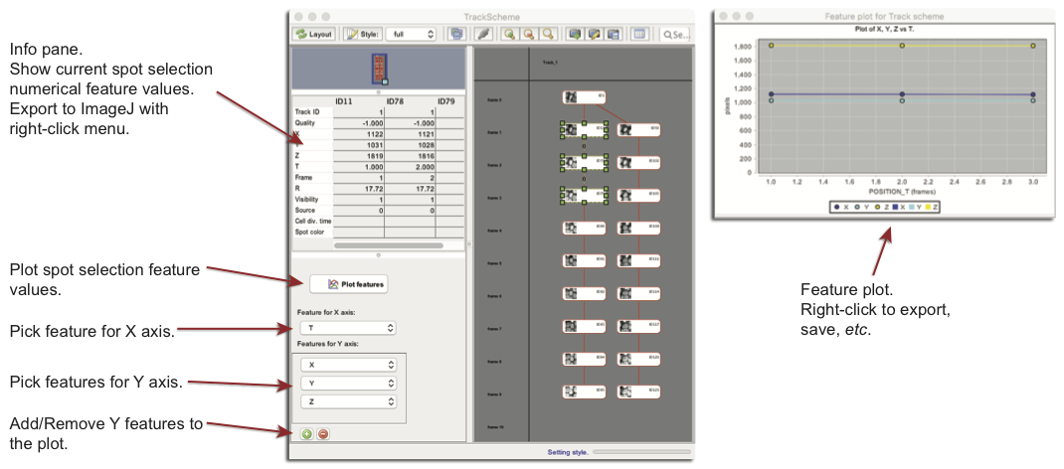
Task: Select spot node ID102 in frame 2
Action: coord(638,162)
